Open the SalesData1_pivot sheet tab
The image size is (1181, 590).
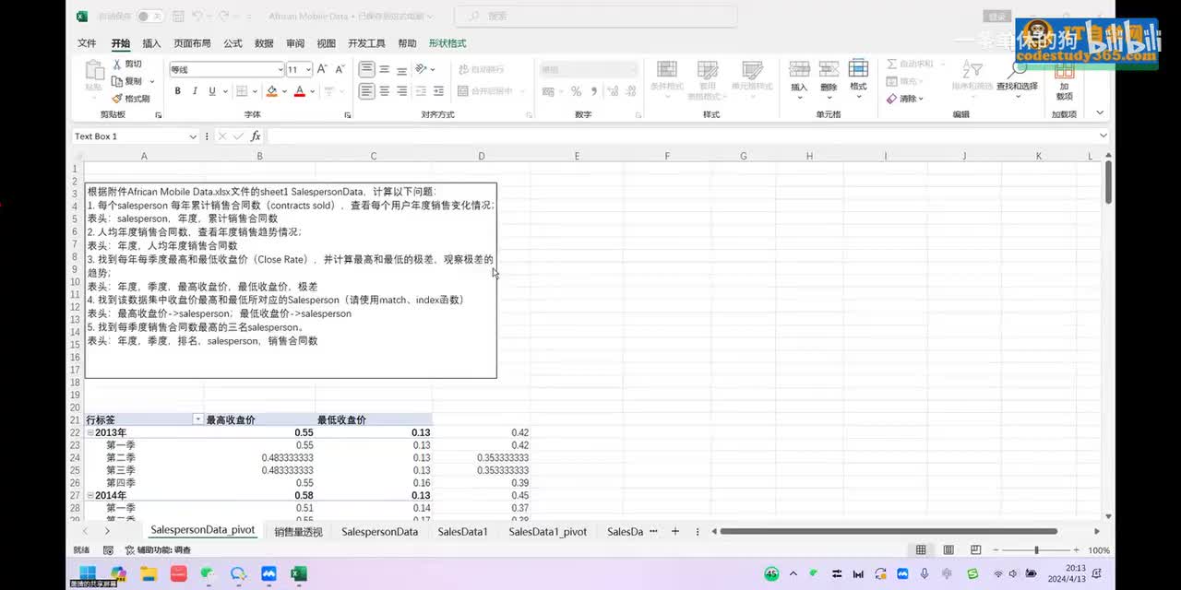(547, 532)
